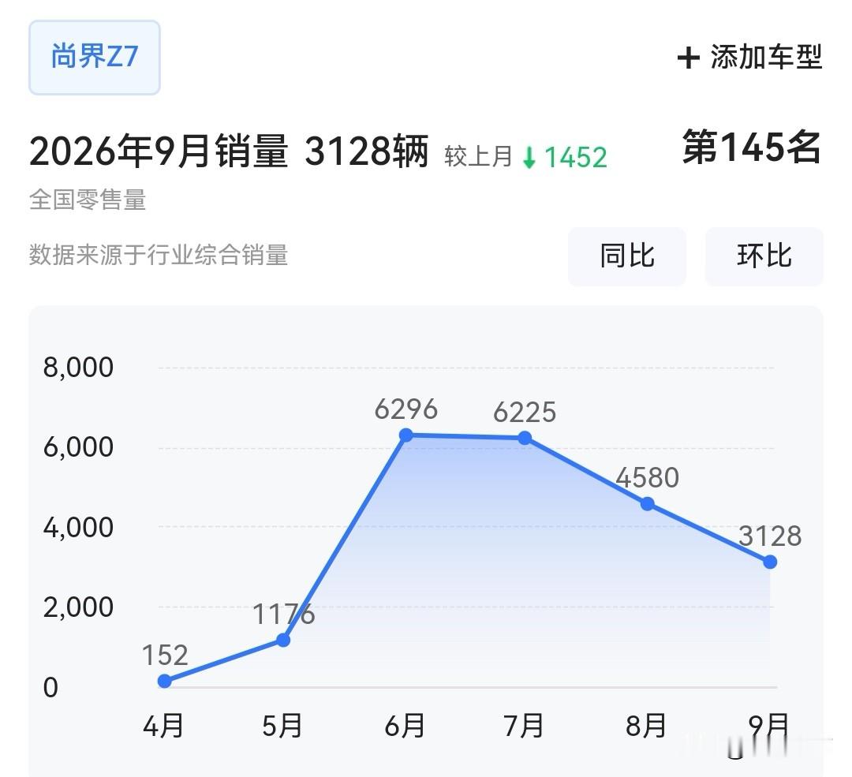The image size is (852, 777).
Task: Click the 6月 axis label
Action: coord(405,726)
